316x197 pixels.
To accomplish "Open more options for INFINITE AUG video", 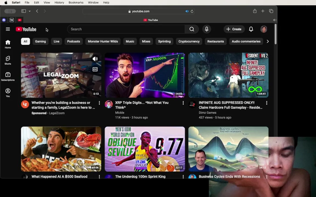I will pyautogui.click(x=267, y=103).
